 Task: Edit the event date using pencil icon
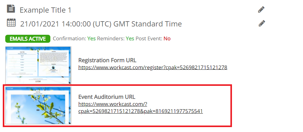[x=262, y=23]
